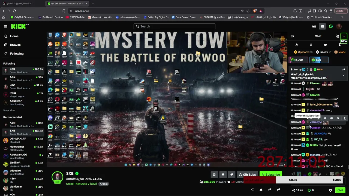The height and width of the screenshot is (196, 349).
Task: Open the Brave Shields lion icon
Action: (255, 11)
